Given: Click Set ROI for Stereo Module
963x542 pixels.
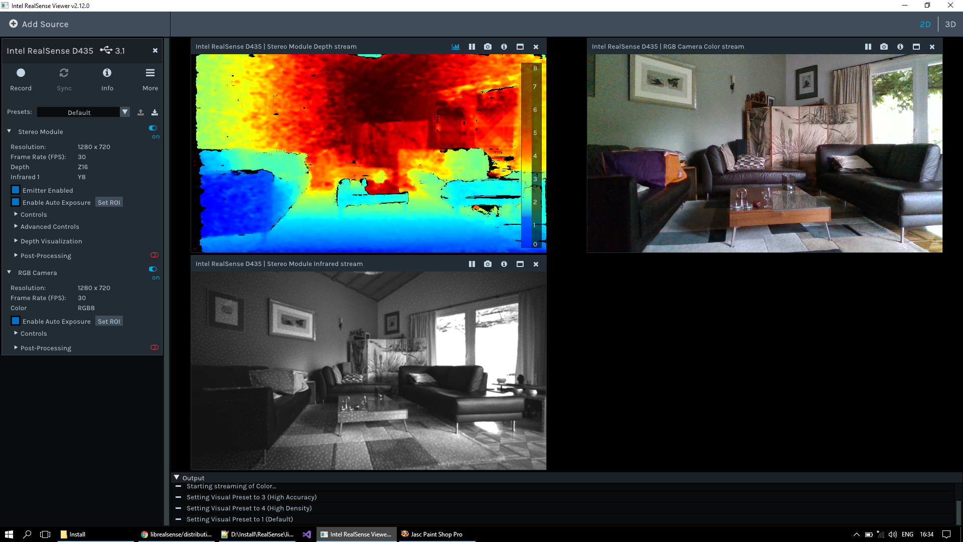Looking at the screenshot, I should [109, 202].
